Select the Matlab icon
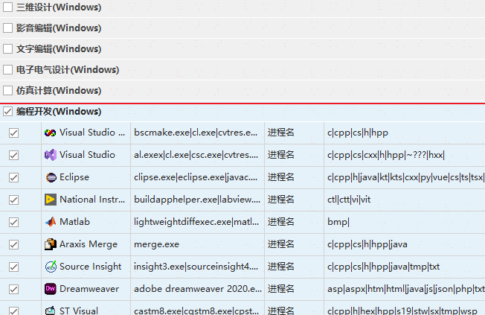Viewport: 485px width, 315px height. coord(50,222)
